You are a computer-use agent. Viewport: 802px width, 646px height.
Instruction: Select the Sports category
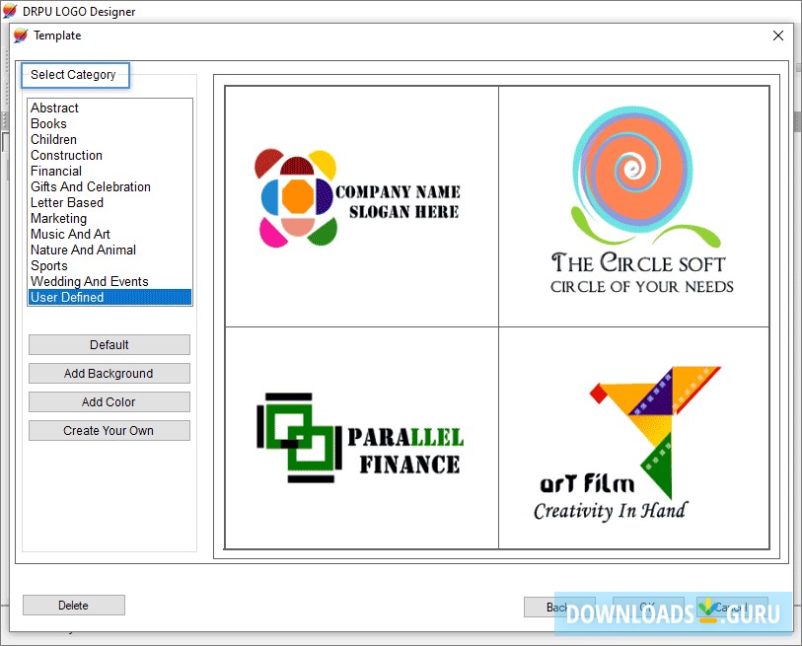[x=49, y=265]
